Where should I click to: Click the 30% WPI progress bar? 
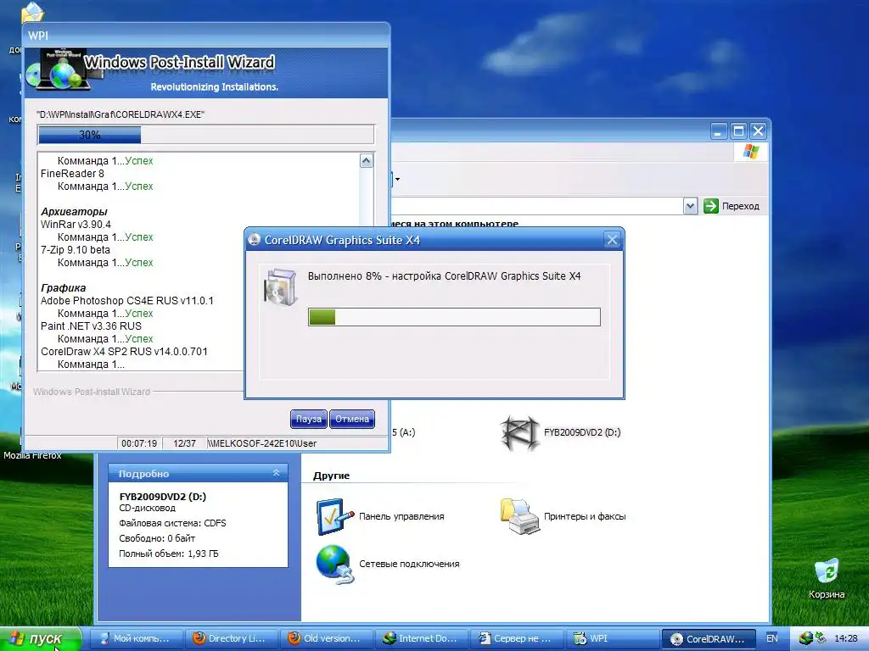coord(206,135)
